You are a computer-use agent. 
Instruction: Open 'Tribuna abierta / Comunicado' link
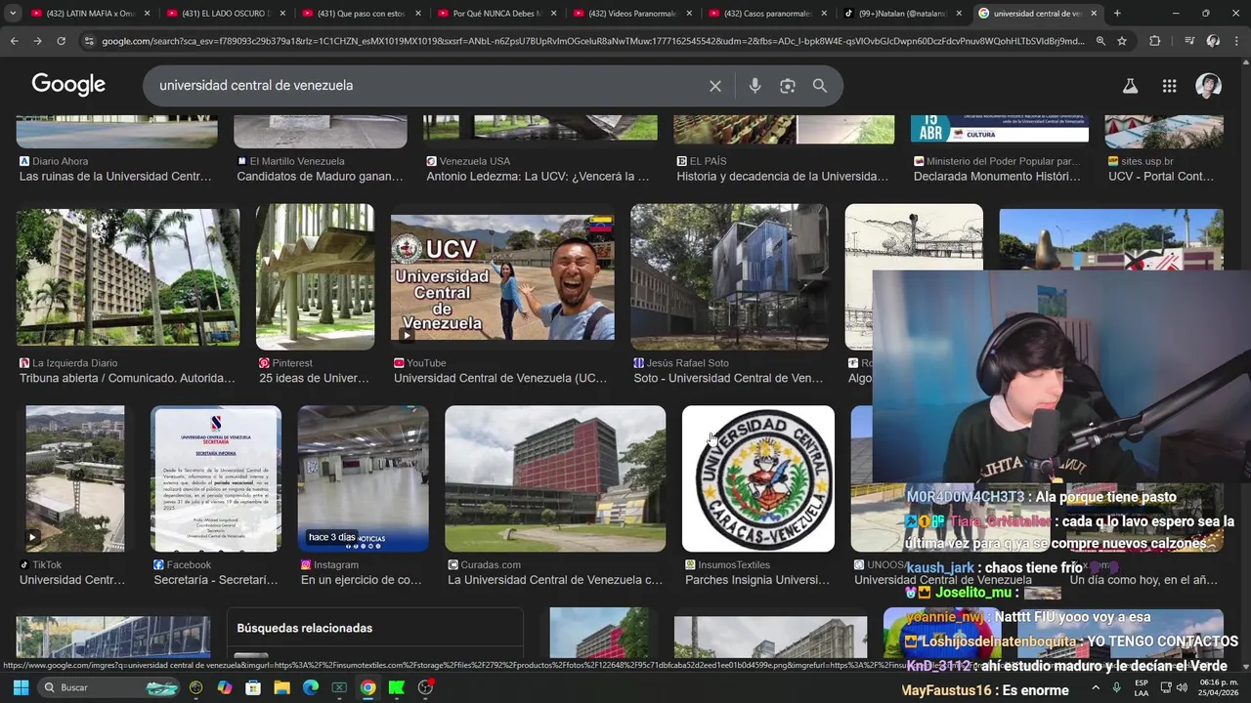(127, 378)
